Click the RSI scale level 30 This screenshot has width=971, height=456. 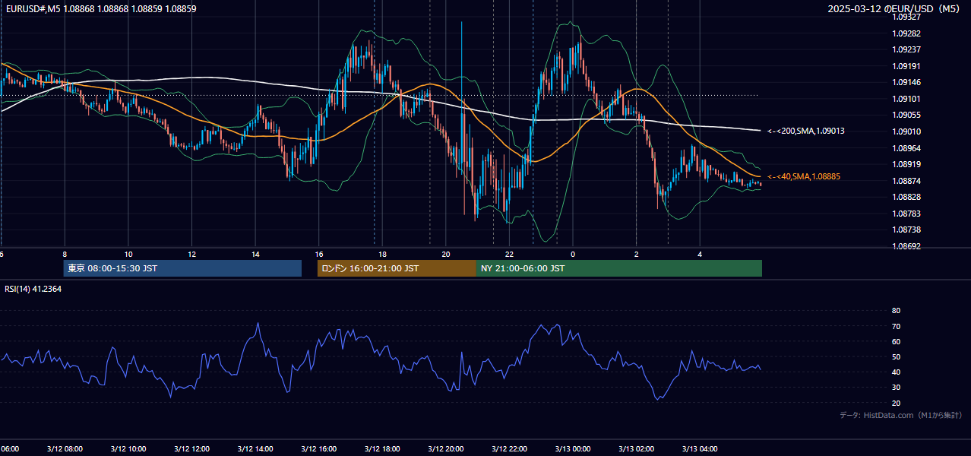(896, 388)
